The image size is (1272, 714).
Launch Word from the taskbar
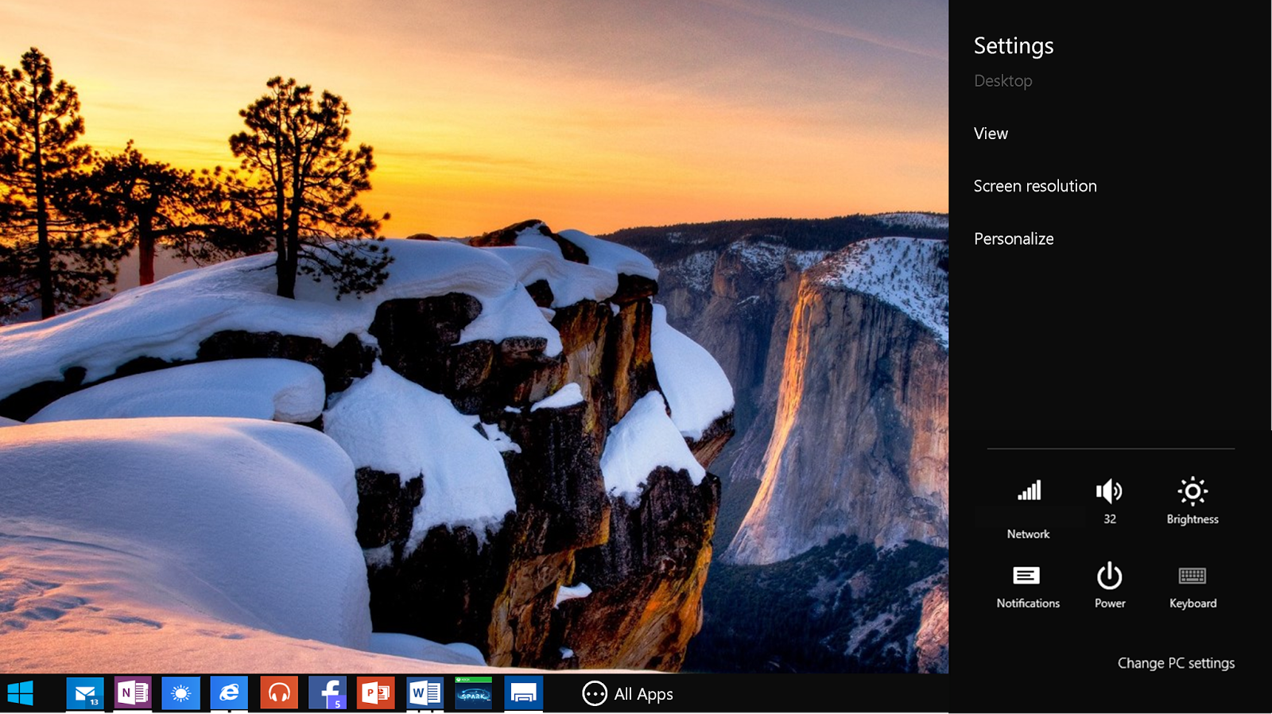[x=425, y=693]
